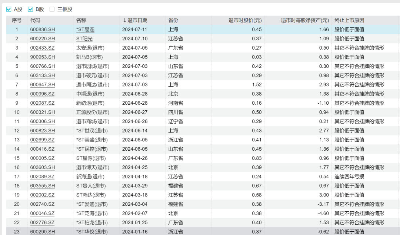Open stock code 002776.SZ link
400x235 pixels.
coord(42,222)
